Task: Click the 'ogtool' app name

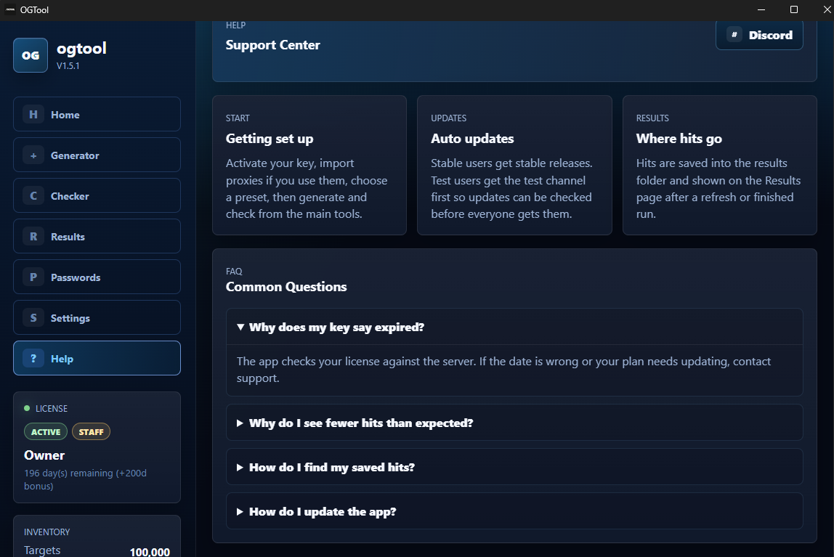Action: 81,49
